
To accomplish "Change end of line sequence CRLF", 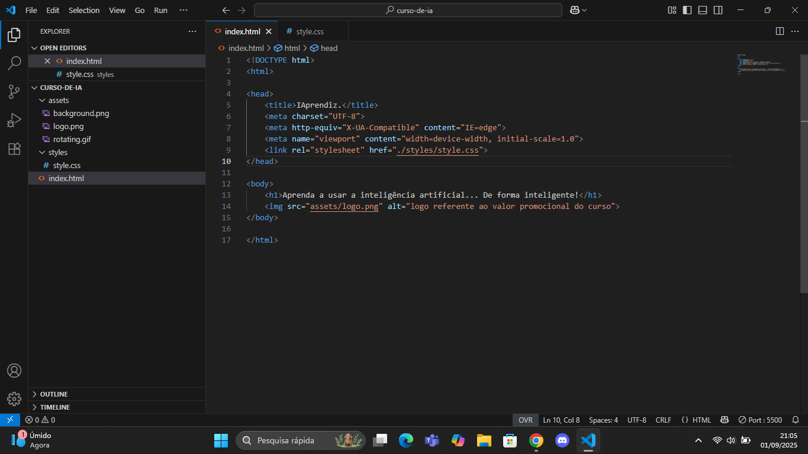I will (664, 420).
